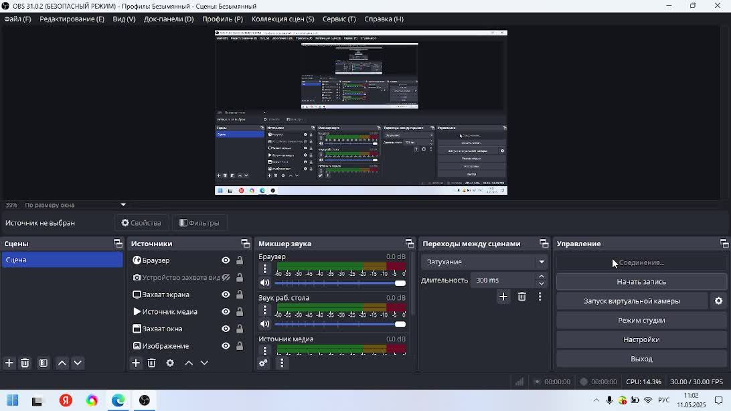
Task: Click Свойства button
Action: click(x=141, y=223)
